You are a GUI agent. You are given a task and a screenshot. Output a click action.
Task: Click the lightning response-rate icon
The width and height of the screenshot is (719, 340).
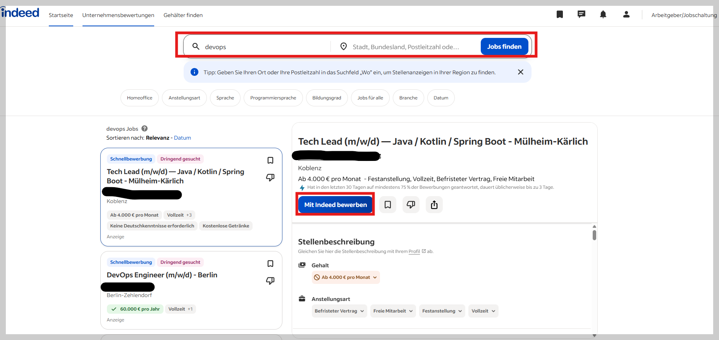(302, 188)
